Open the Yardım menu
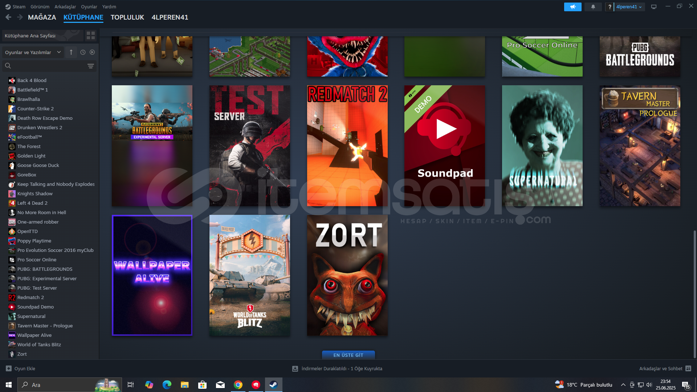 click(x=109, y=7)
